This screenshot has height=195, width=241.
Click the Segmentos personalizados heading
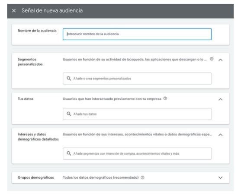(x=30, y=62)
